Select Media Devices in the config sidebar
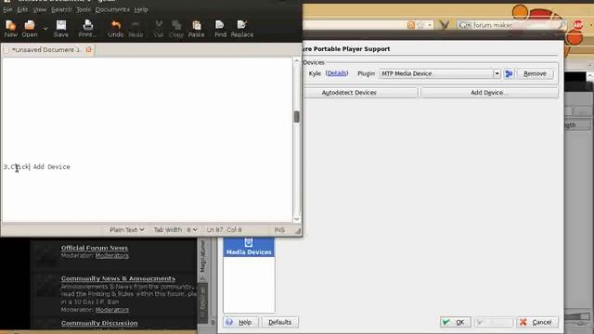This screenshot has width=594, height=334. (x=249, y=248)
